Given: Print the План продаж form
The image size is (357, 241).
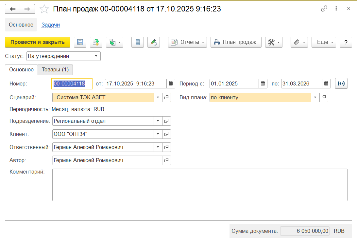Looking at the screenshot, I should point(236,42).
